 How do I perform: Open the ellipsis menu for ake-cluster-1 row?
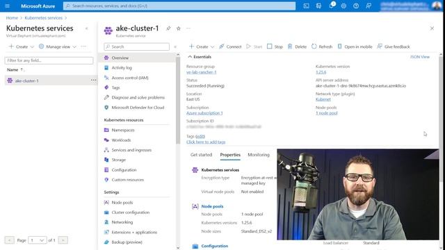tap(93, 81)
